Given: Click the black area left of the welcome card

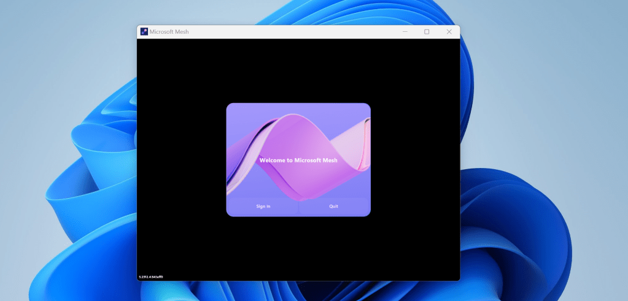Looking at the screenshot, I should click(181, 159).
